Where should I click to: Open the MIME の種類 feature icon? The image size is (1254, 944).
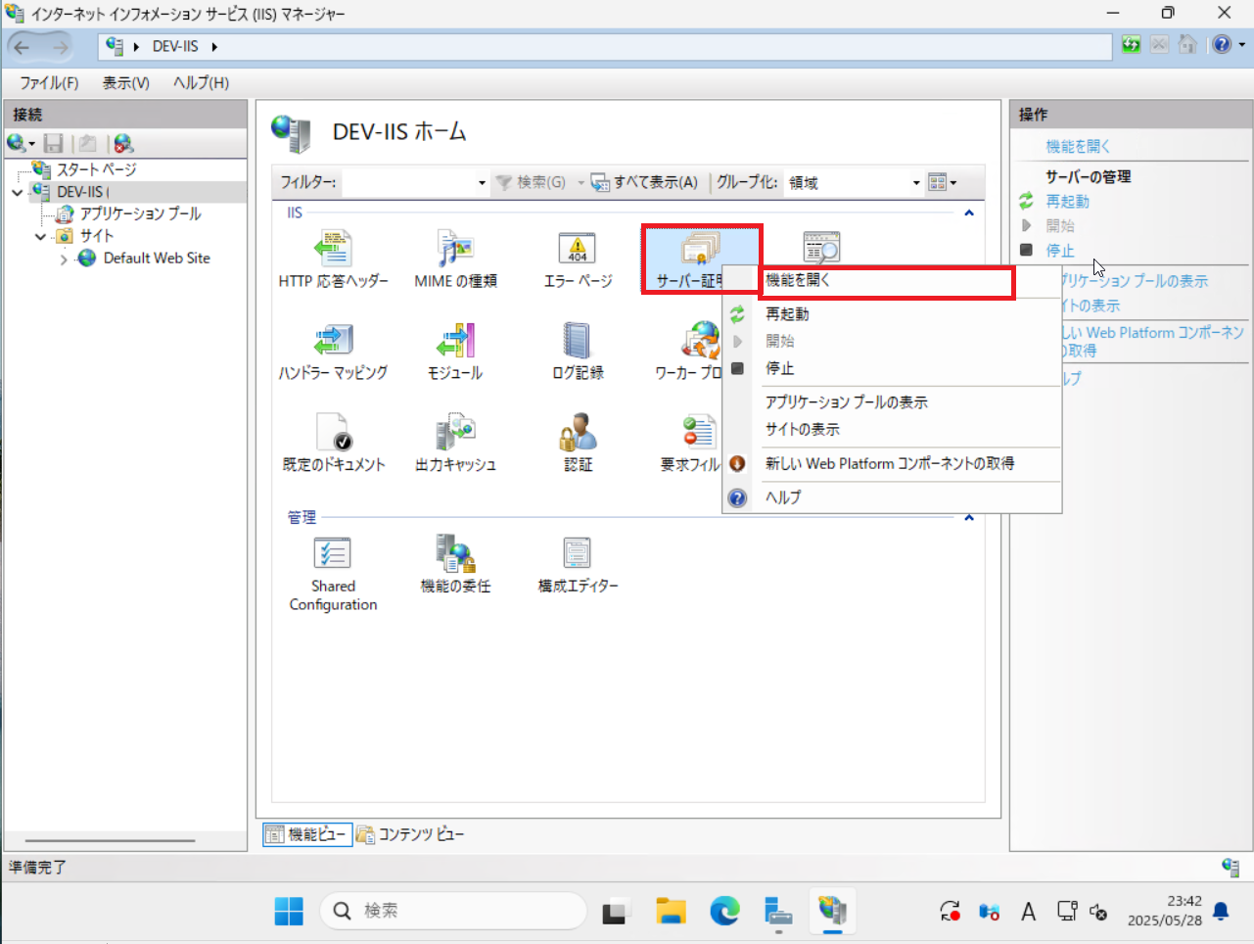(455, 259)
